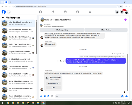
Task: Select the Facebook browser tab
Action: tap(6, 2)
